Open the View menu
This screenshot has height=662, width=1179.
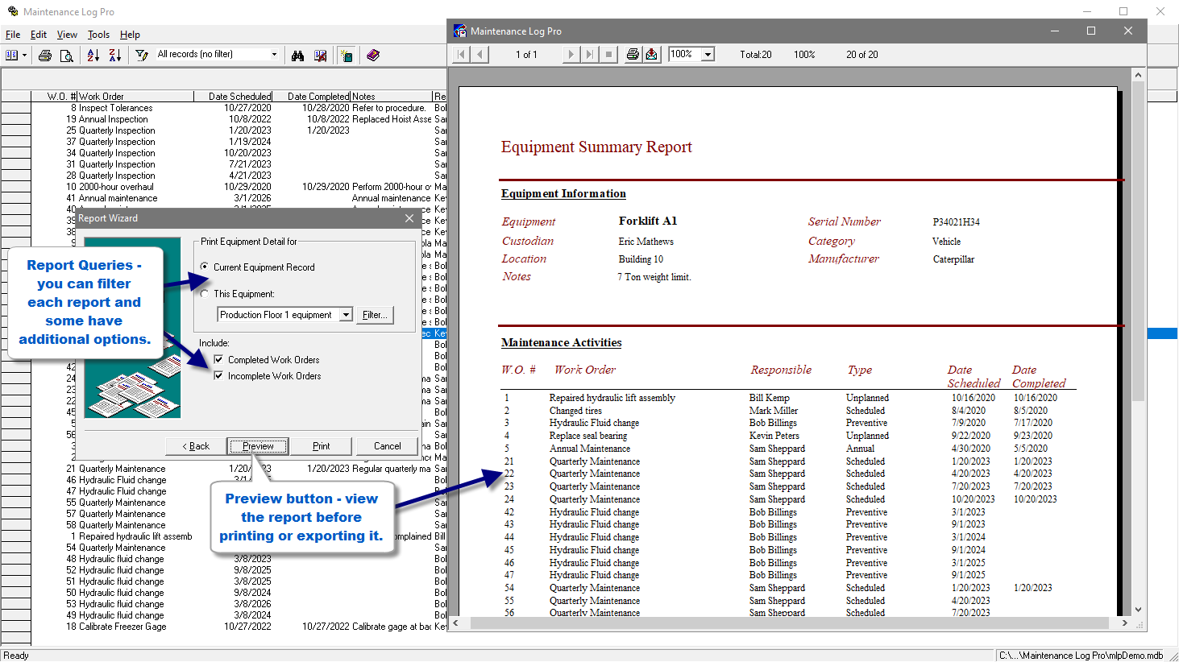pos(67,35)
